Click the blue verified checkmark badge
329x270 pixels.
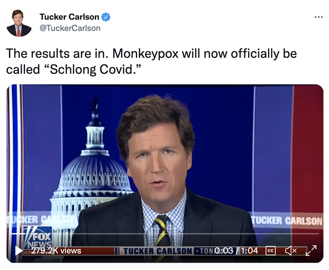(x=106, y=17)
